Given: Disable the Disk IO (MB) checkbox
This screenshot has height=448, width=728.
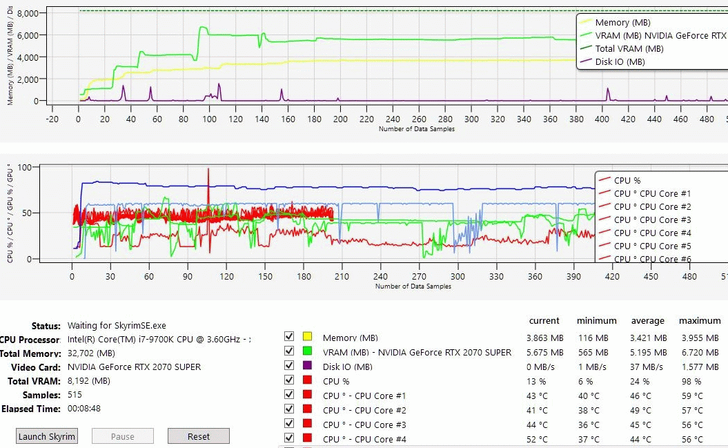Looking at the screenshot, I should click(289, 366).
